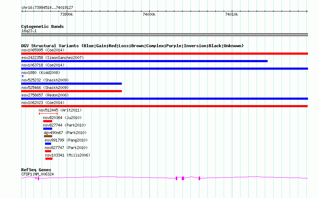Click the nsv525466 (Shaikh2009) label

pyautogui.click(x=45, y=88)
